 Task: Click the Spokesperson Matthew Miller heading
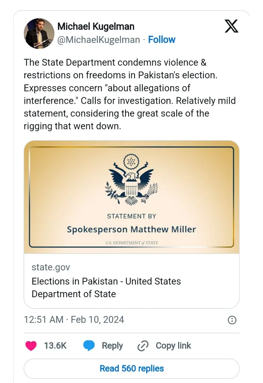pos(131,229)
